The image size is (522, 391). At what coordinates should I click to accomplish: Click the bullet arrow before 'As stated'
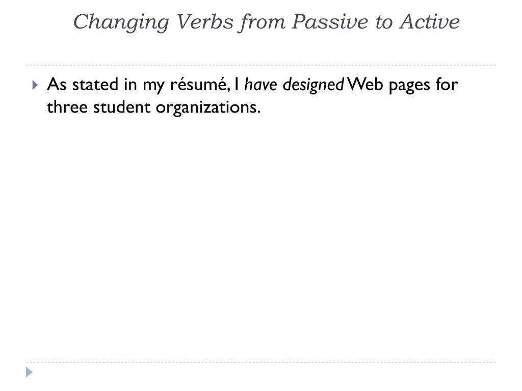(35, 85)
